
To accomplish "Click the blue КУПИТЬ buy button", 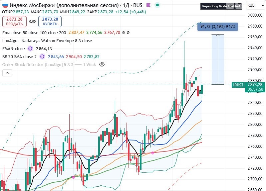I will pos(50,22).
